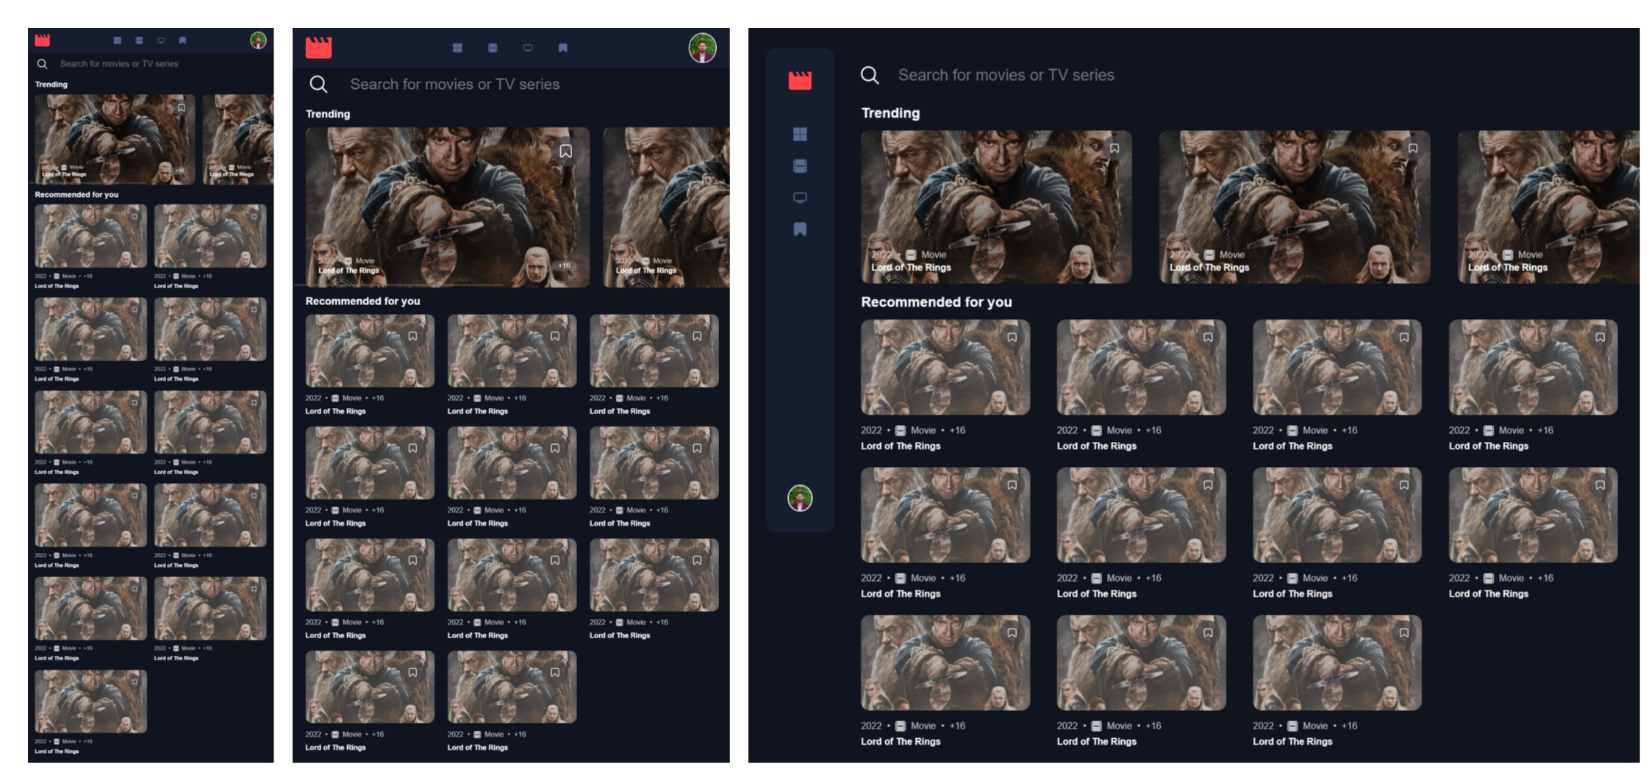The image size is (1649, 772).
Task: Open the Movies film icon in desktop sidebar
Action: coord(800,166)
